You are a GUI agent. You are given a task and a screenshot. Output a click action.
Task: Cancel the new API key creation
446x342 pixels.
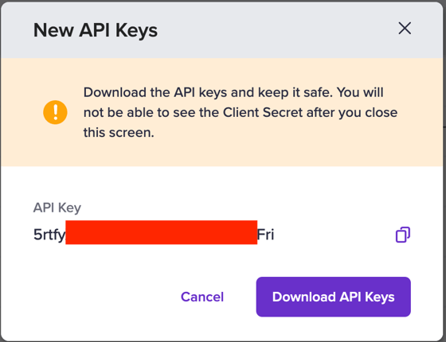202,297
